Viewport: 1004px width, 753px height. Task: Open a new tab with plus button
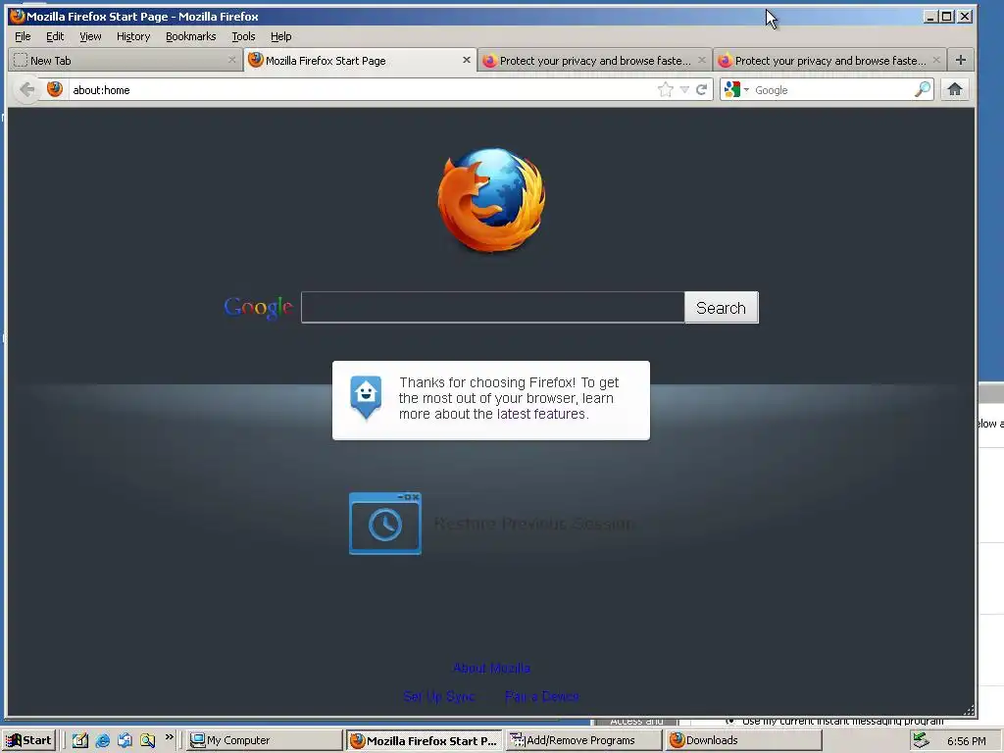961,60
